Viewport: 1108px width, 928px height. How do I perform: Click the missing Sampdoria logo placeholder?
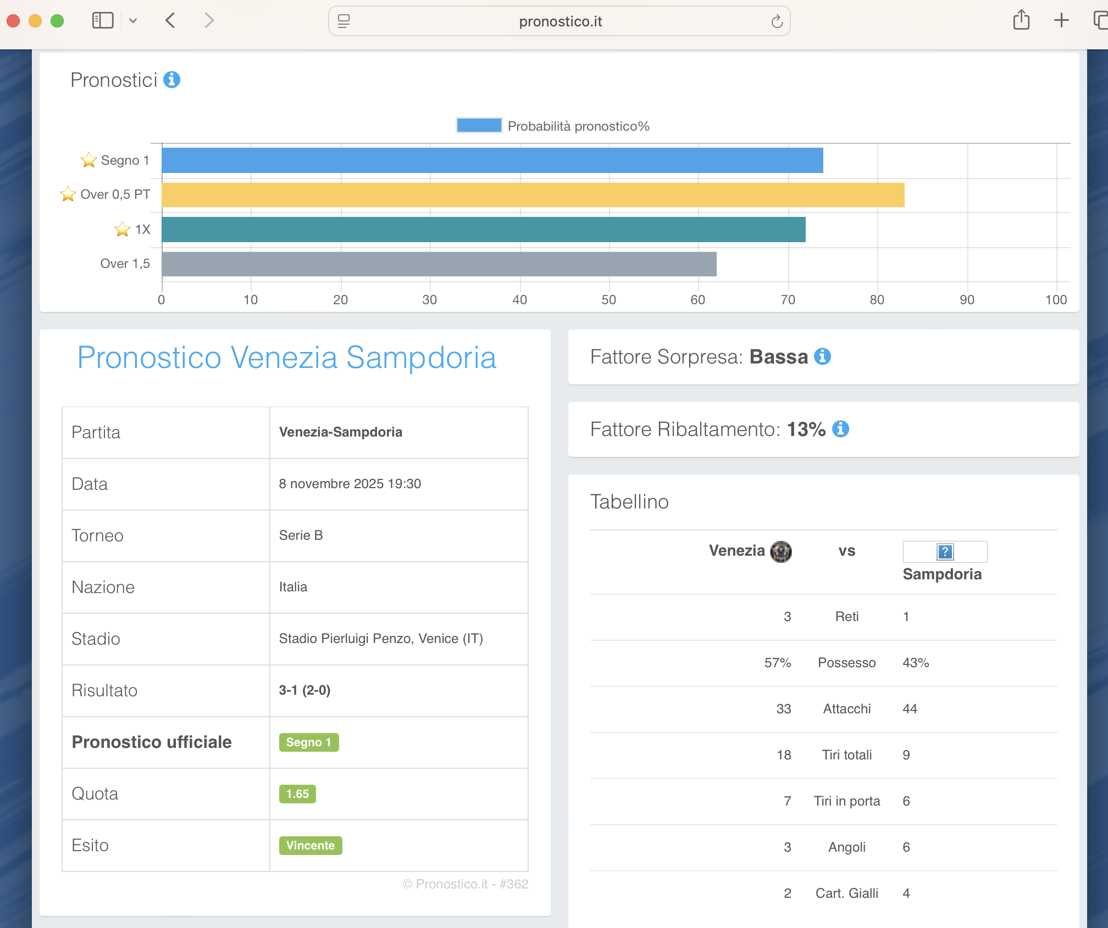(x=945, y=551)
